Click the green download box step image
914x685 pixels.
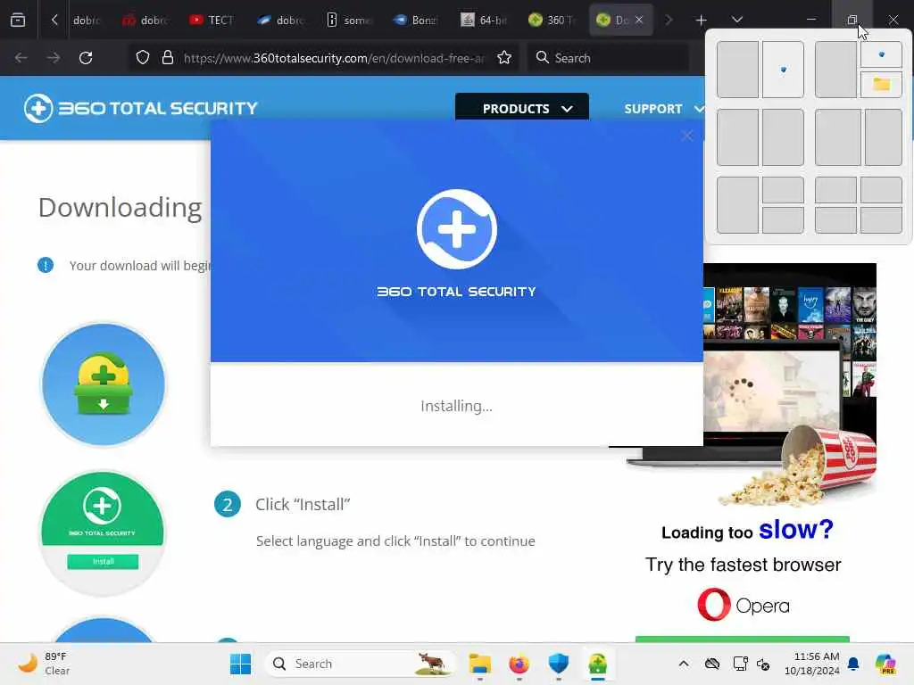104,384
